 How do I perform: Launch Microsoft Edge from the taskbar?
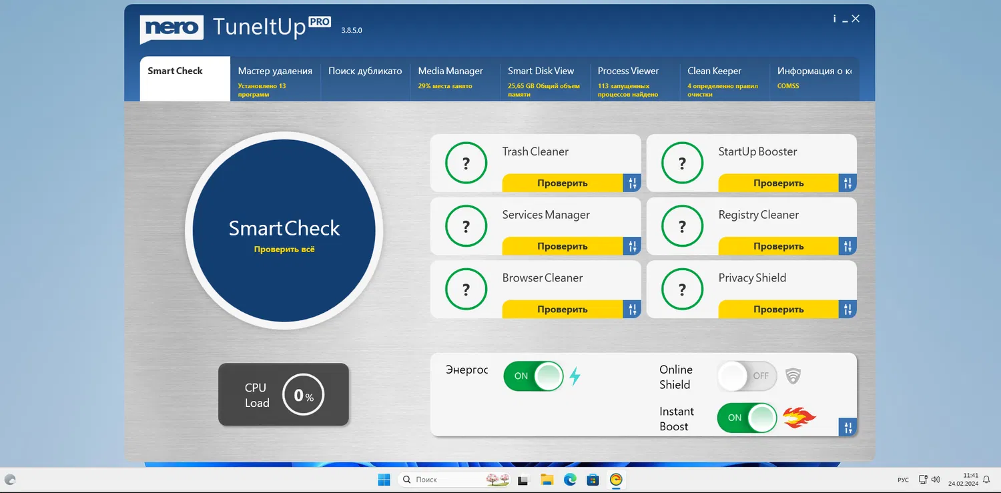pos(570,480)
